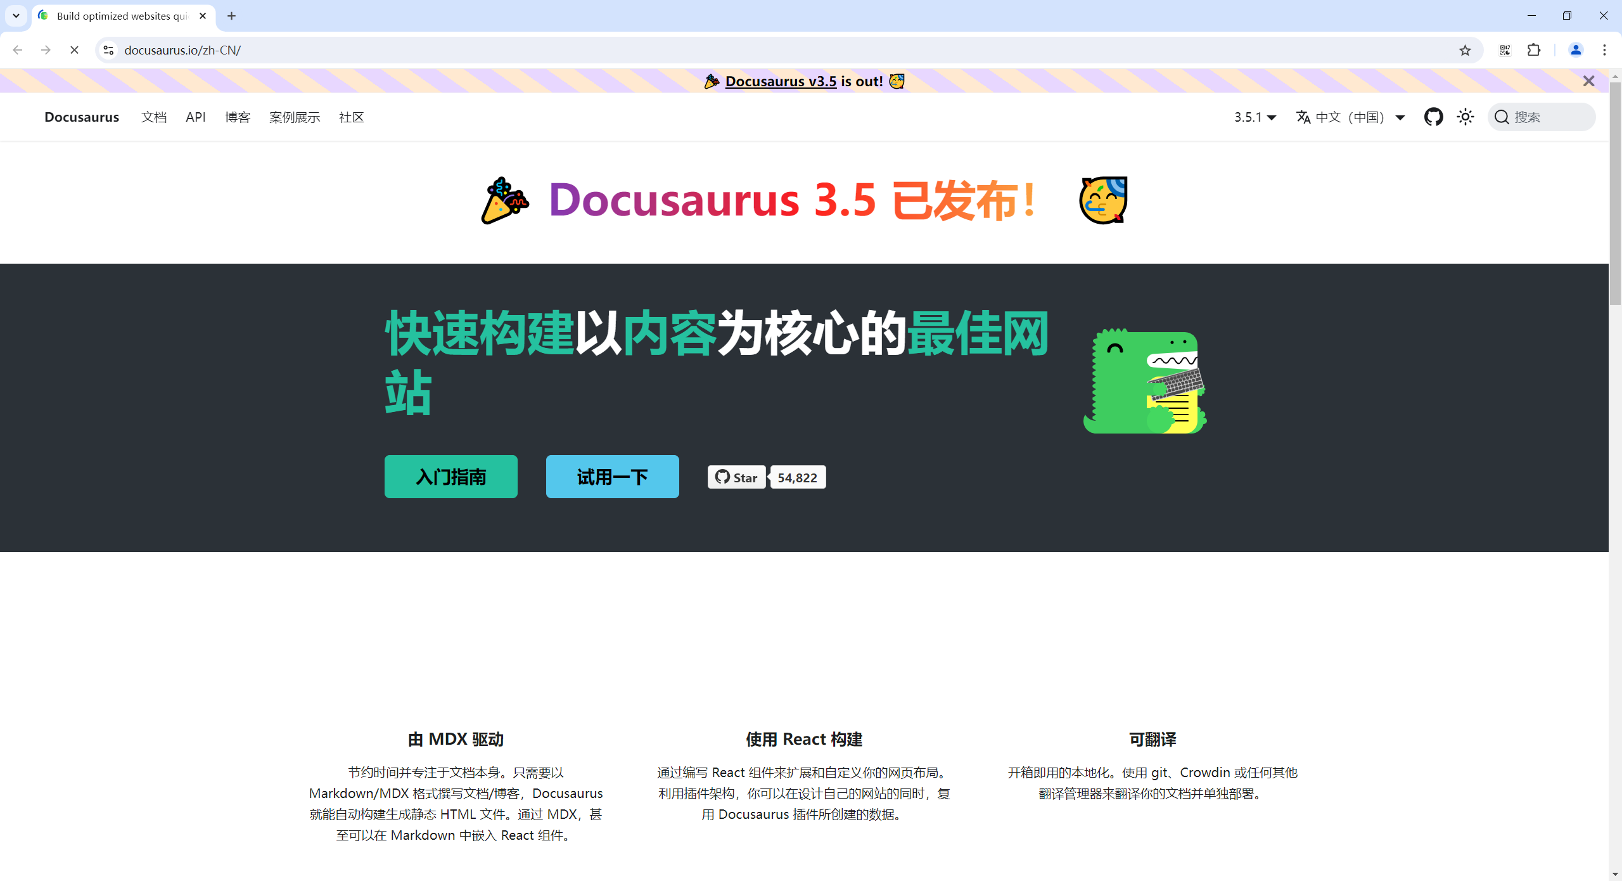Screen dimensions: 1622x881
Task: Click the Docusaurus brand home link
Action: 82,117
